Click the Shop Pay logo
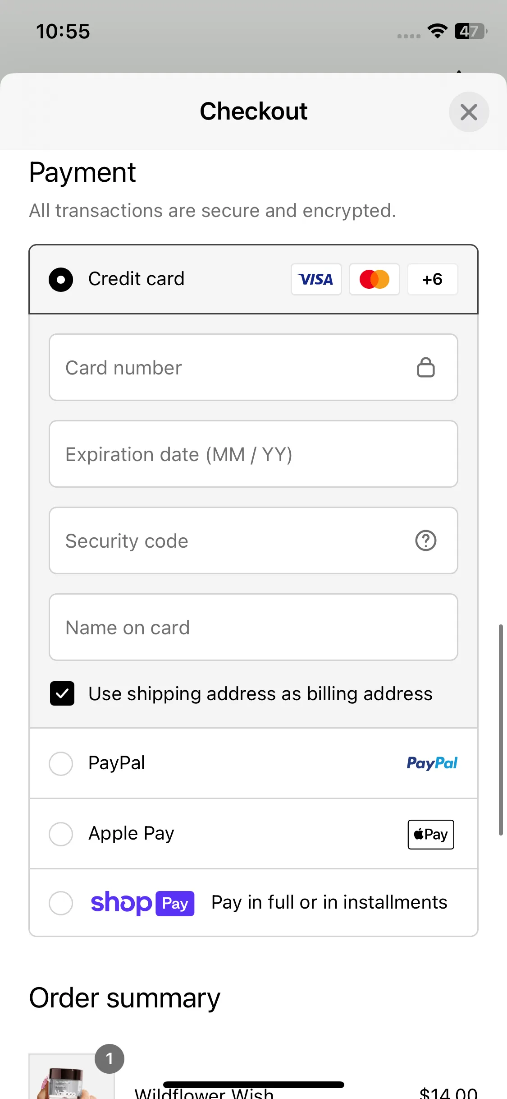The height and width of the screenshot is (1099, 507). pos(142,903)
